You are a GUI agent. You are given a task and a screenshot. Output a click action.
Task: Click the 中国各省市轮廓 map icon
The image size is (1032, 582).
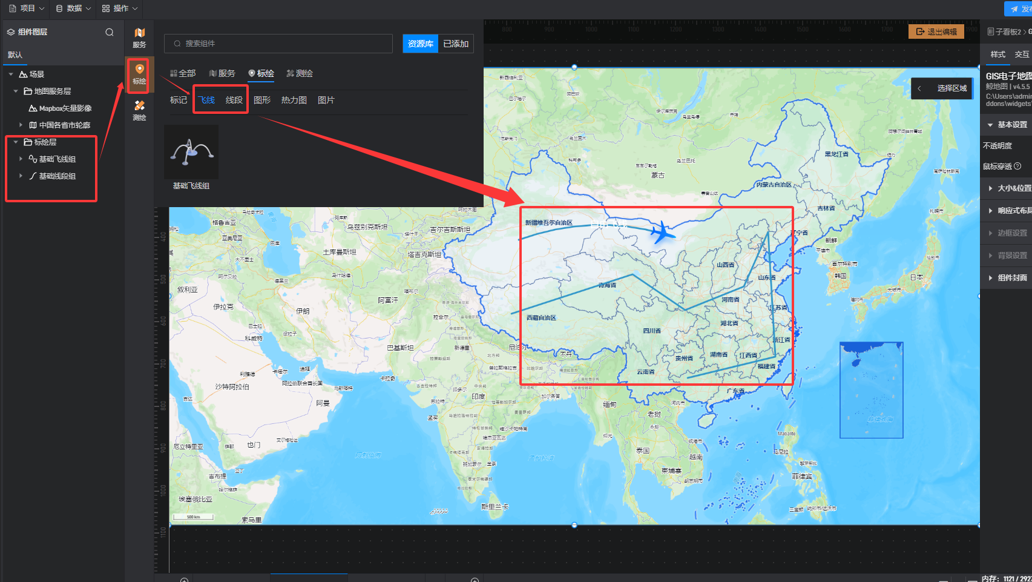click(33, 125)
